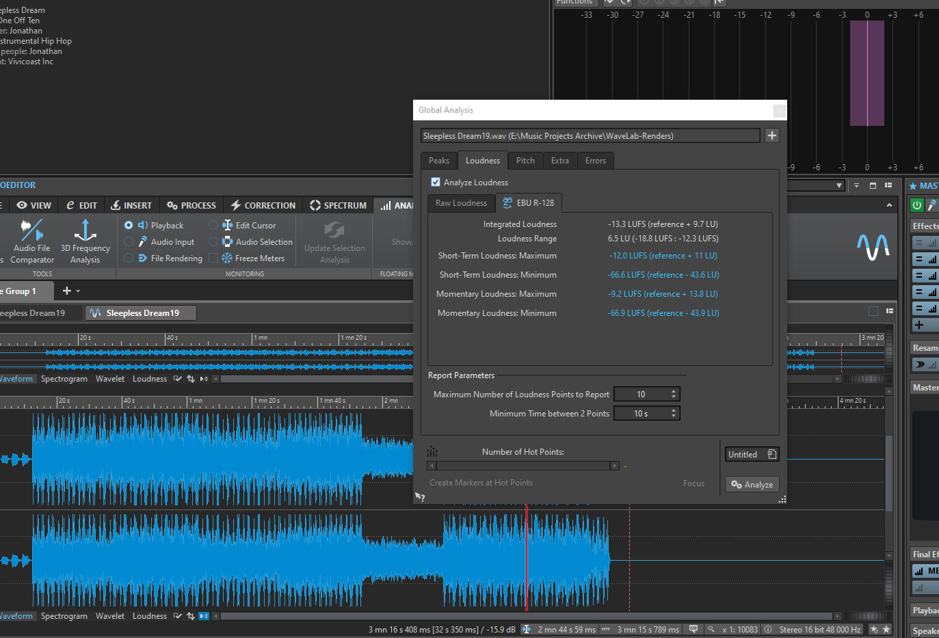Open the Raw Loudness sub-tab
This screenshot has width=939, height=638.
click(461, 203)
